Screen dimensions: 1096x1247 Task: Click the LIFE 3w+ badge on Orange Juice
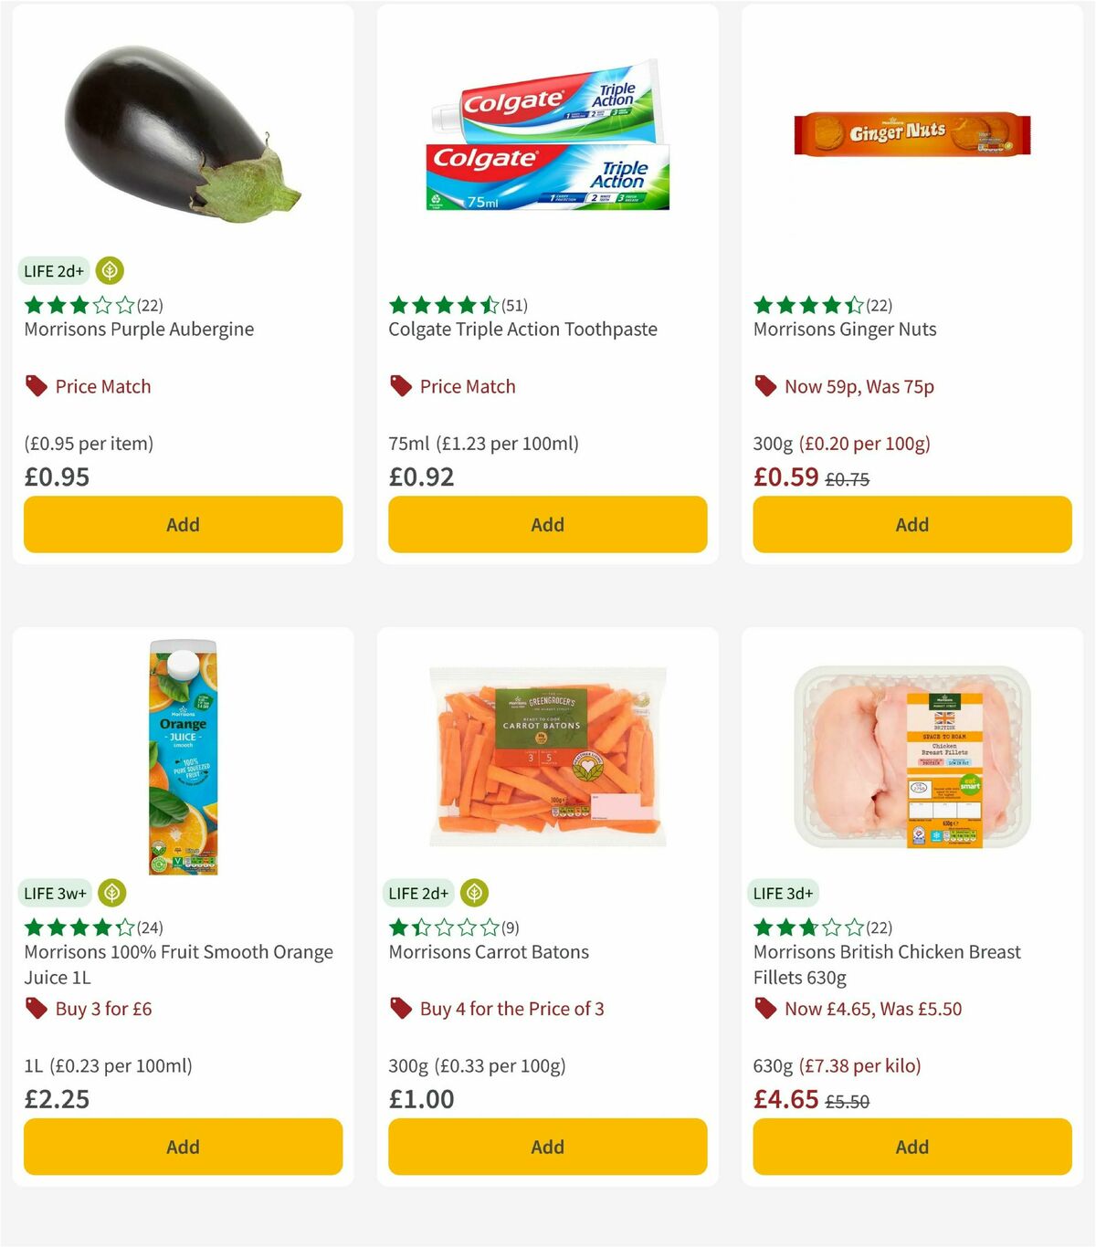[55, 893]
